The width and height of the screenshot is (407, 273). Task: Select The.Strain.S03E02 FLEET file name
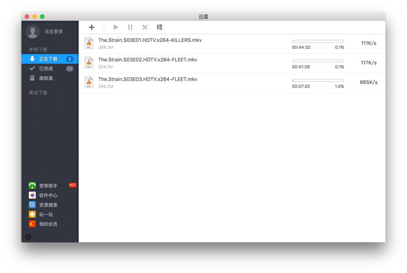(x=148, y=60)
